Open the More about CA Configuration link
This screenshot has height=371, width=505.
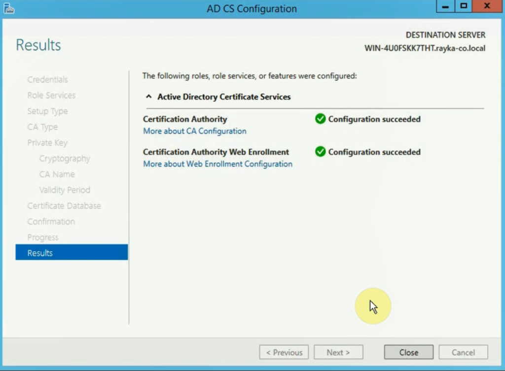[x=194, y=131]
